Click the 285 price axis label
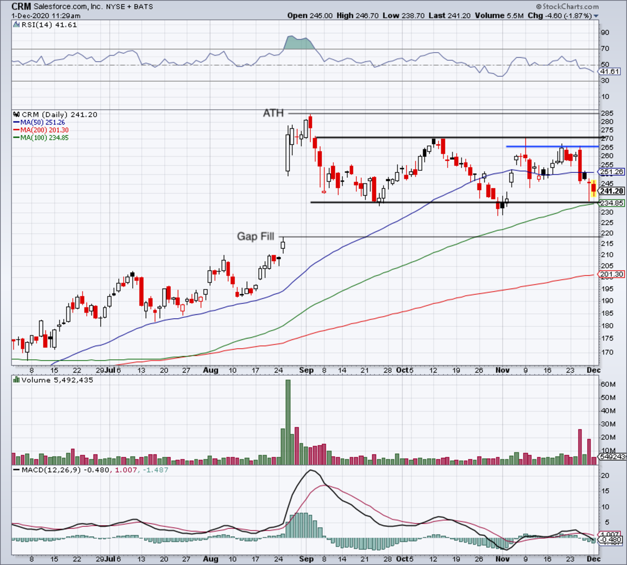627x565 pixels. coord(607,113)
